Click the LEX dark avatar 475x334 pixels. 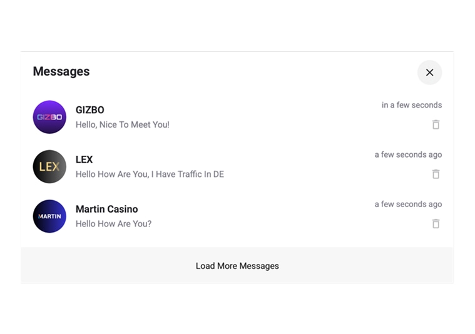click(49, 166)
